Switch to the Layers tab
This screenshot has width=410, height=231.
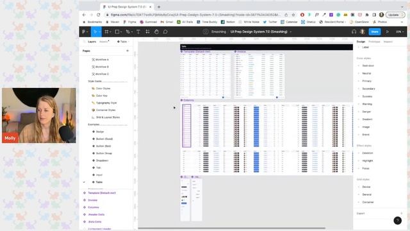pyautogui.click(x=92, y=42)
